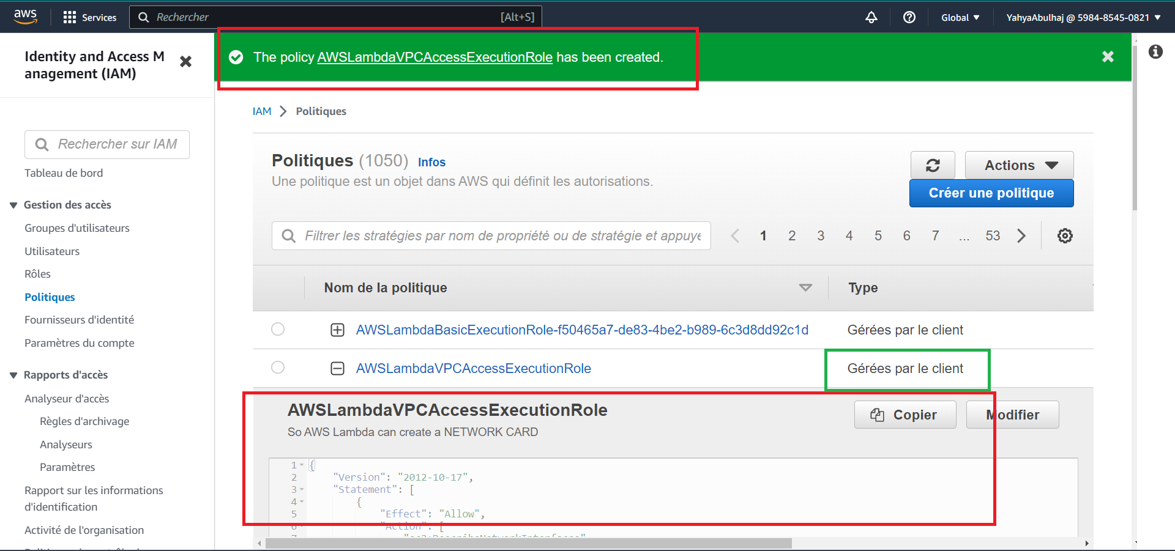
Task: Go to page 4 of policies
Action: 849,235
